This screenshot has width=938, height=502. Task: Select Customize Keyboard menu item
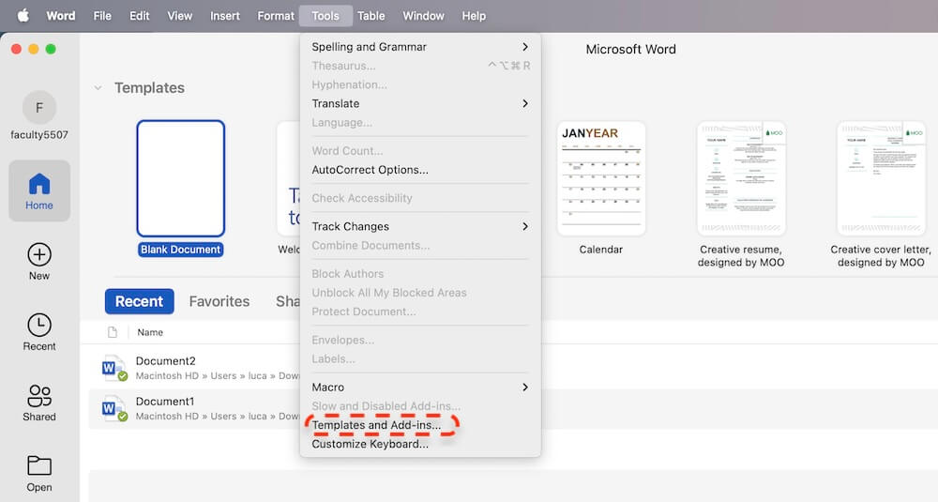[x=420, y=444]
